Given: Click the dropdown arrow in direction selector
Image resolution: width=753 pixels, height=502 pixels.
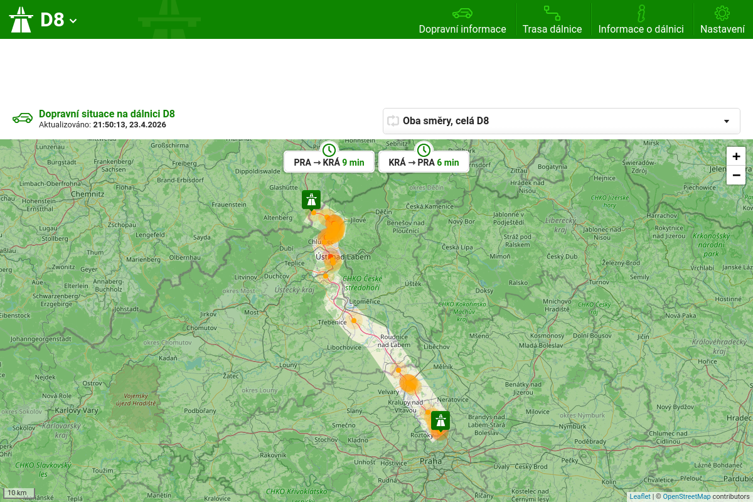Looking at the screenshot, I should 727,121.
